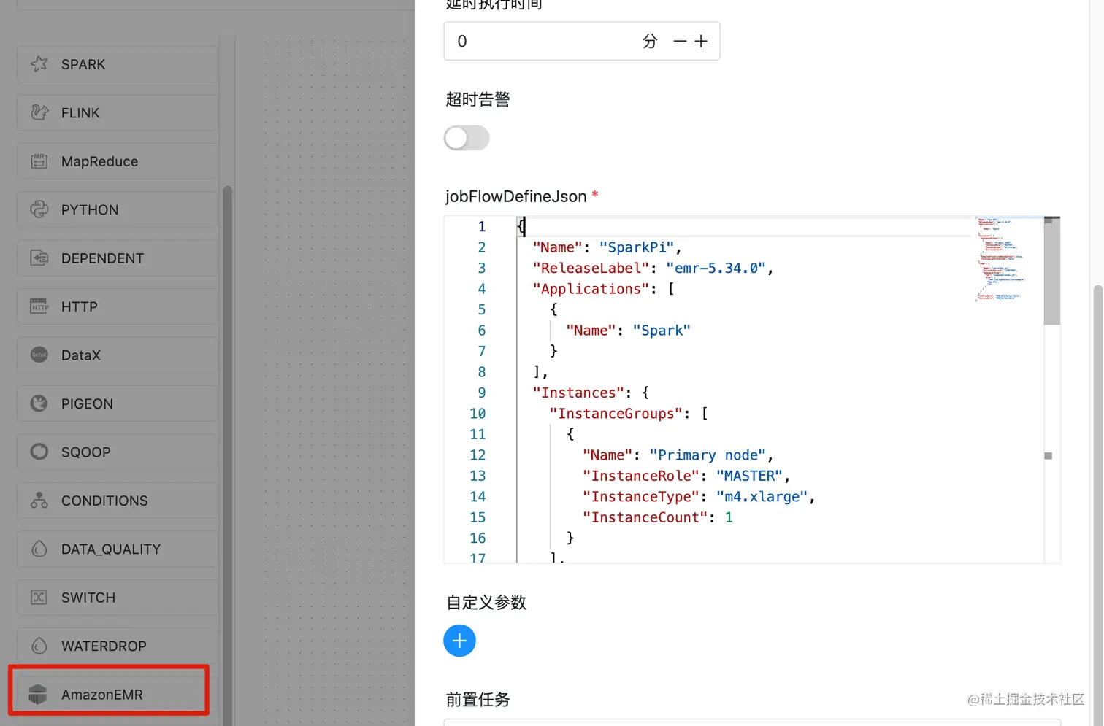Click the DataX label in the sidebar
Viewport: 1104px width, 726px height.
[x=81, y=355]
